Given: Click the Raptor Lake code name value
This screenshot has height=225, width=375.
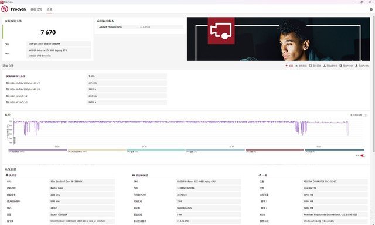Looking at the screenshot, I should click(81, 188).
